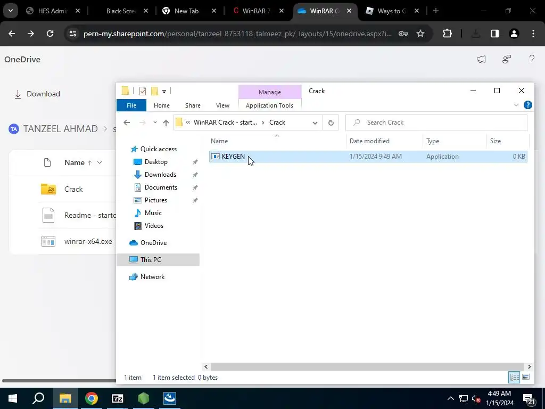The height and width of the screenshot is (409, 545).
Task: Expand the Explorer ribbon chevron
Action: pyautogui.click(x=516, y=105)
